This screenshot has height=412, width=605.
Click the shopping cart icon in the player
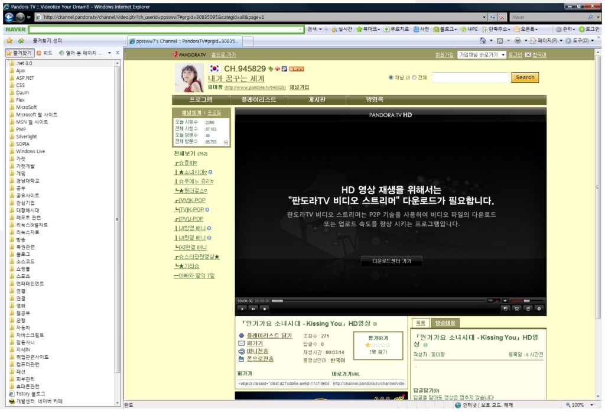516,309
